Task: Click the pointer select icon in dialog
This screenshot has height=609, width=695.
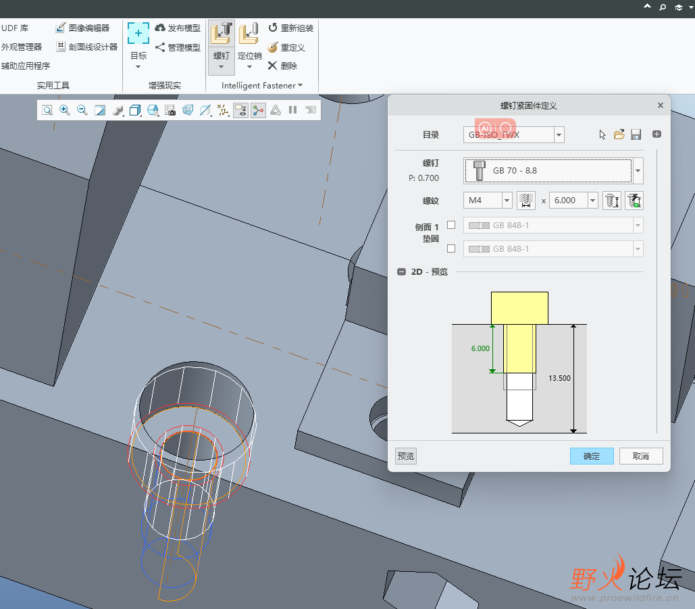Action: [602, 135]
